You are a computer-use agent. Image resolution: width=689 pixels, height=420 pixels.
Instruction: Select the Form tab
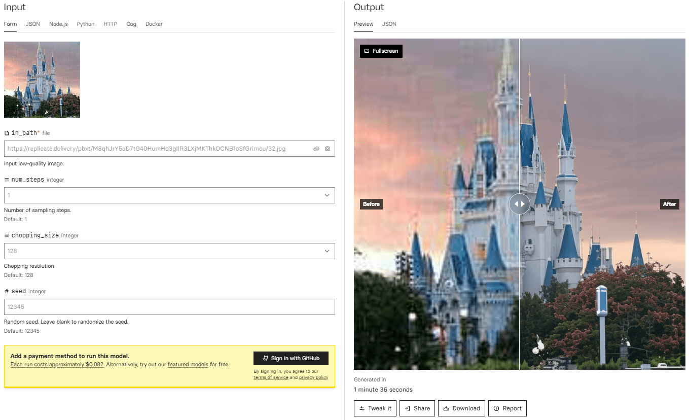(10, 24)
